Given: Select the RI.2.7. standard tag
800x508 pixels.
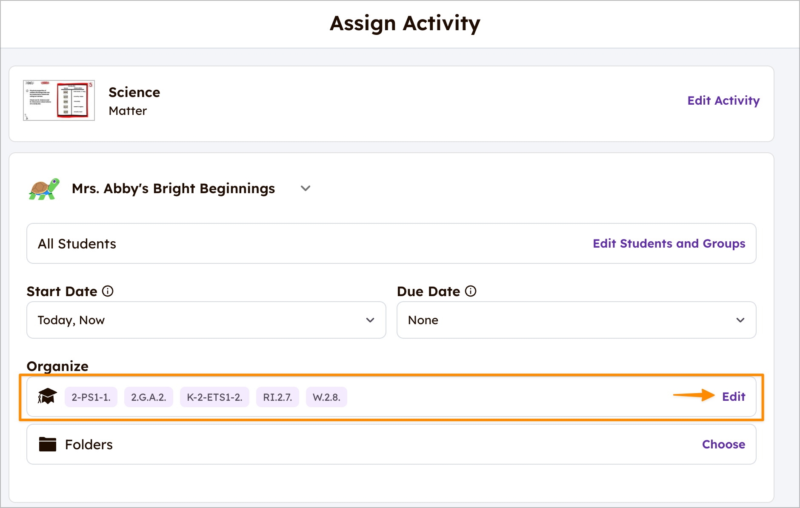Looking at the screenshot, I should click(x=277, y=397).
